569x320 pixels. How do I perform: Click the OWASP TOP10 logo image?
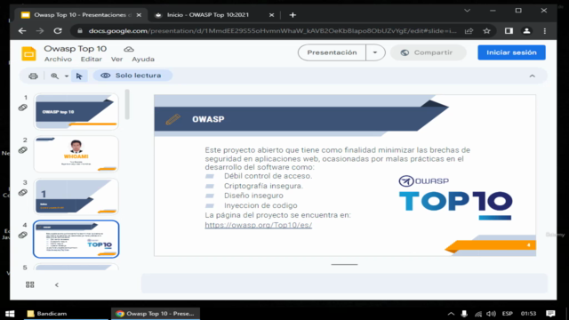coord(455,197)
